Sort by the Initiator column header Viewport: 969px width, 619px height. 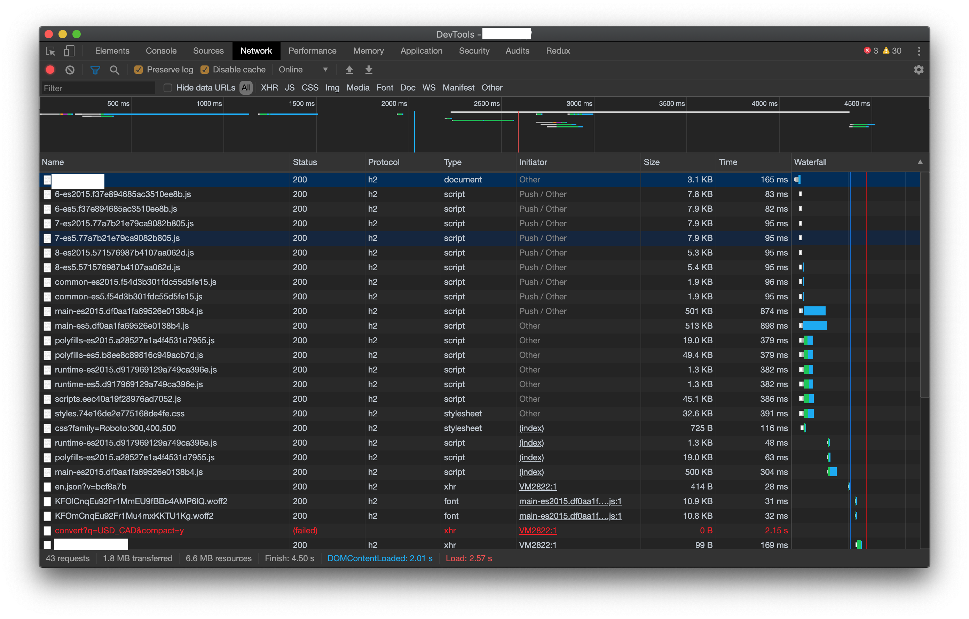tap(578, 162)
